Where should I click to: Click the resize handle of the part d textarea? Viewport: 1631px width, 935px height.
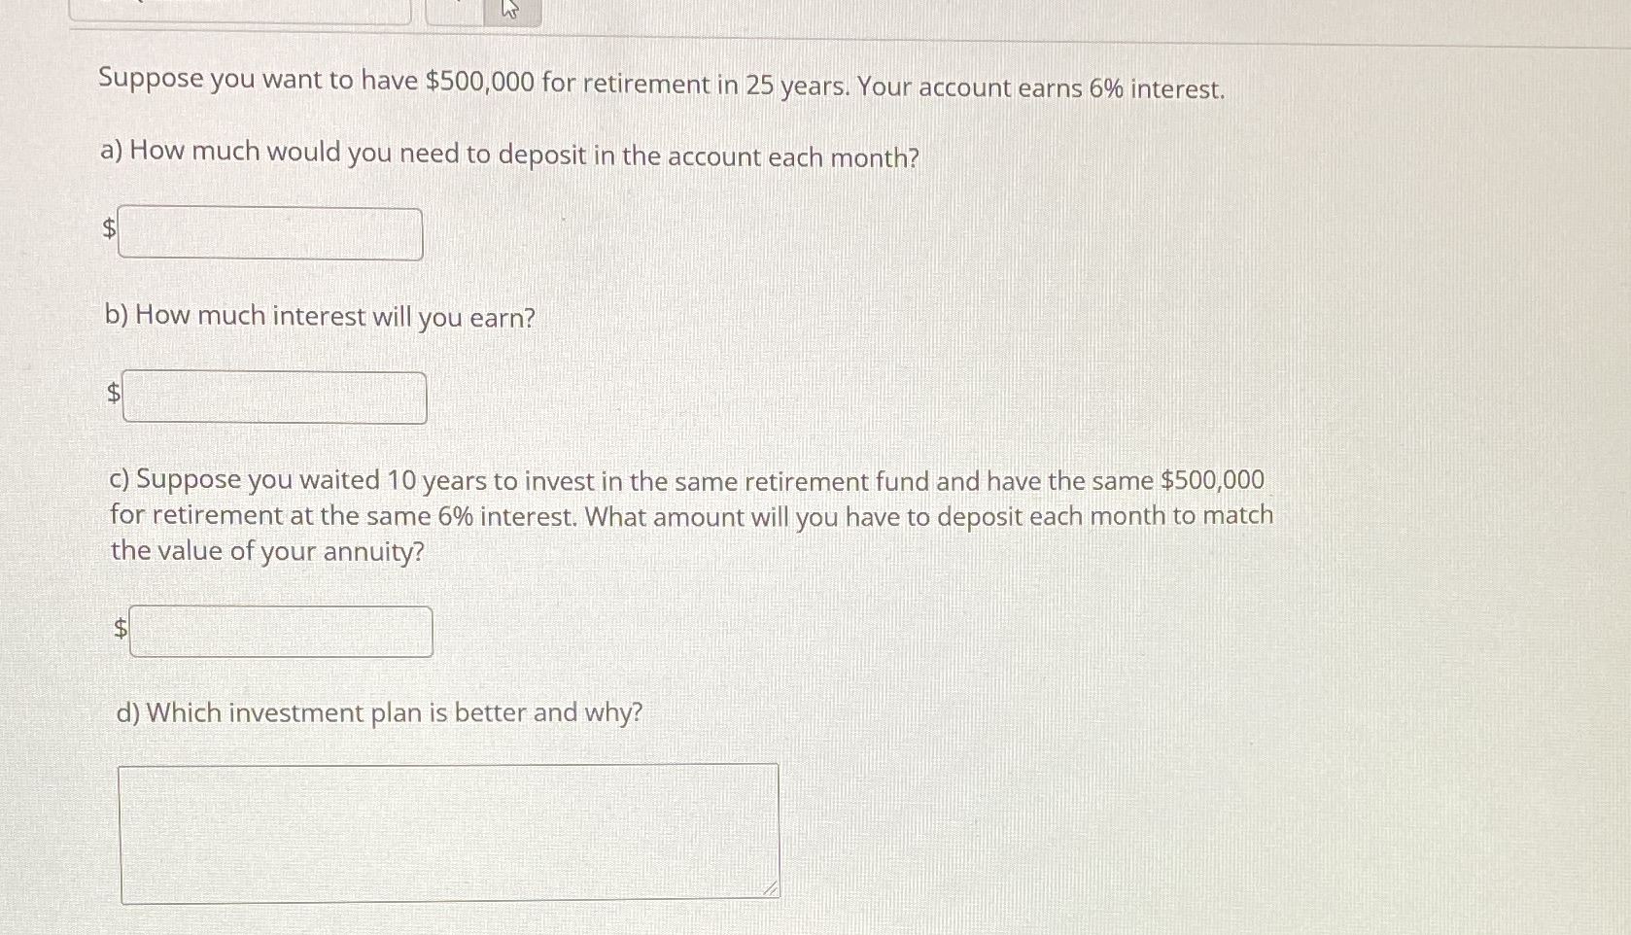coord(769,889)
